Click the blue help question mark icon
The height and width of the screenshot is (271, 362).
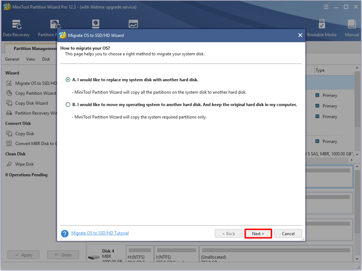coord(65,233)
